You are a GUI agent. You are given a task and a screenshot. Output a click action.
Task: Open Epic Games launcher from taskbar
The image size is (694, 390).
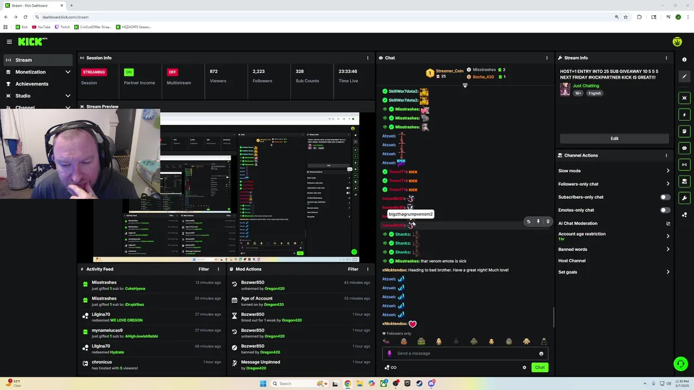click(407, 383)
